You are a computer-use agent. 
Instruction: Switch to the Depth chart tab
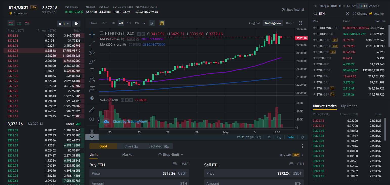point(290,23)
